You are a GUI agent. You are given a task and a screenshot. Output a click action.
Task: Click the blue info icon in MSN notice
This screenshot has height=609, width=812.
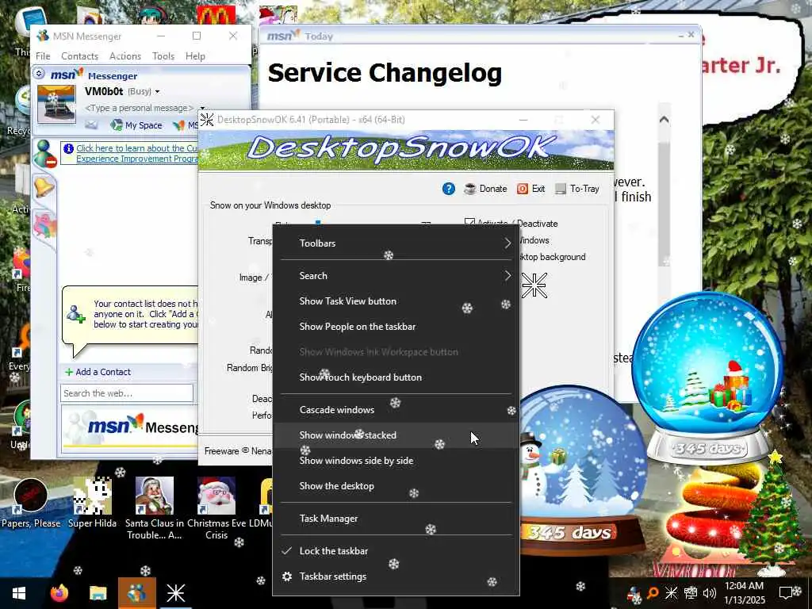click(68, 148)
